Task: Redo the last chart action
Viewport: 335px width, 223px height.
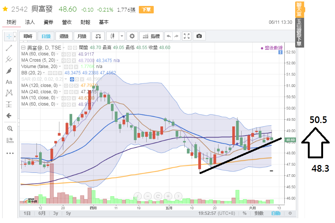Action: click(176, 36)
